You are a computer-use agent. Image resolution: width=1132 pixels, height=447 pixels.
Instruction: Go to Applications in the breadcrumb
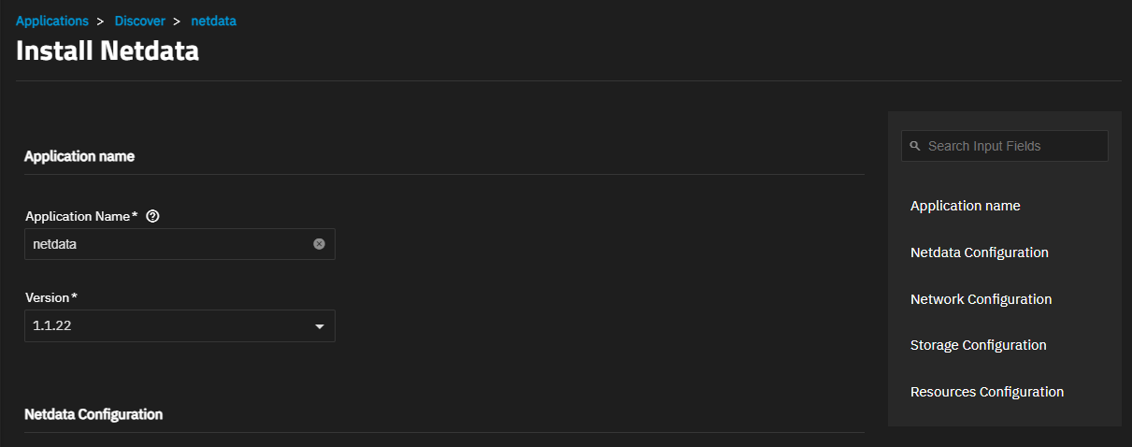(x=52, y=21)
